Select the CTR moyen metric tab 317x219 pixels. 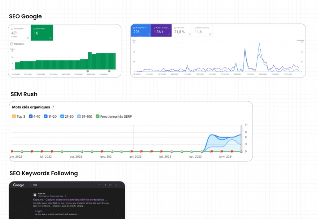coord(181,31)
